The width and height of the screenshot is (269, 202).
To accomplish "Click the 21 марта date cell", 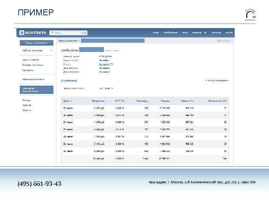I will click(68, 144).
